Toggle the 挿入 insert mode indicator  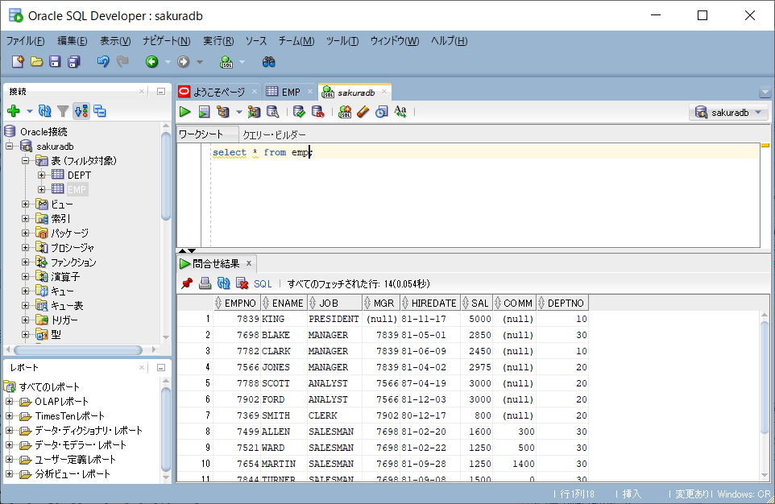pos(632,494)
